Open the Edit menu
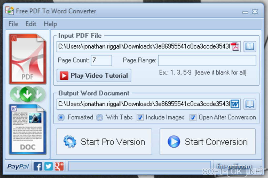Image resolution: width=268 pixels, height=178 pixels. tap(31, 24)
